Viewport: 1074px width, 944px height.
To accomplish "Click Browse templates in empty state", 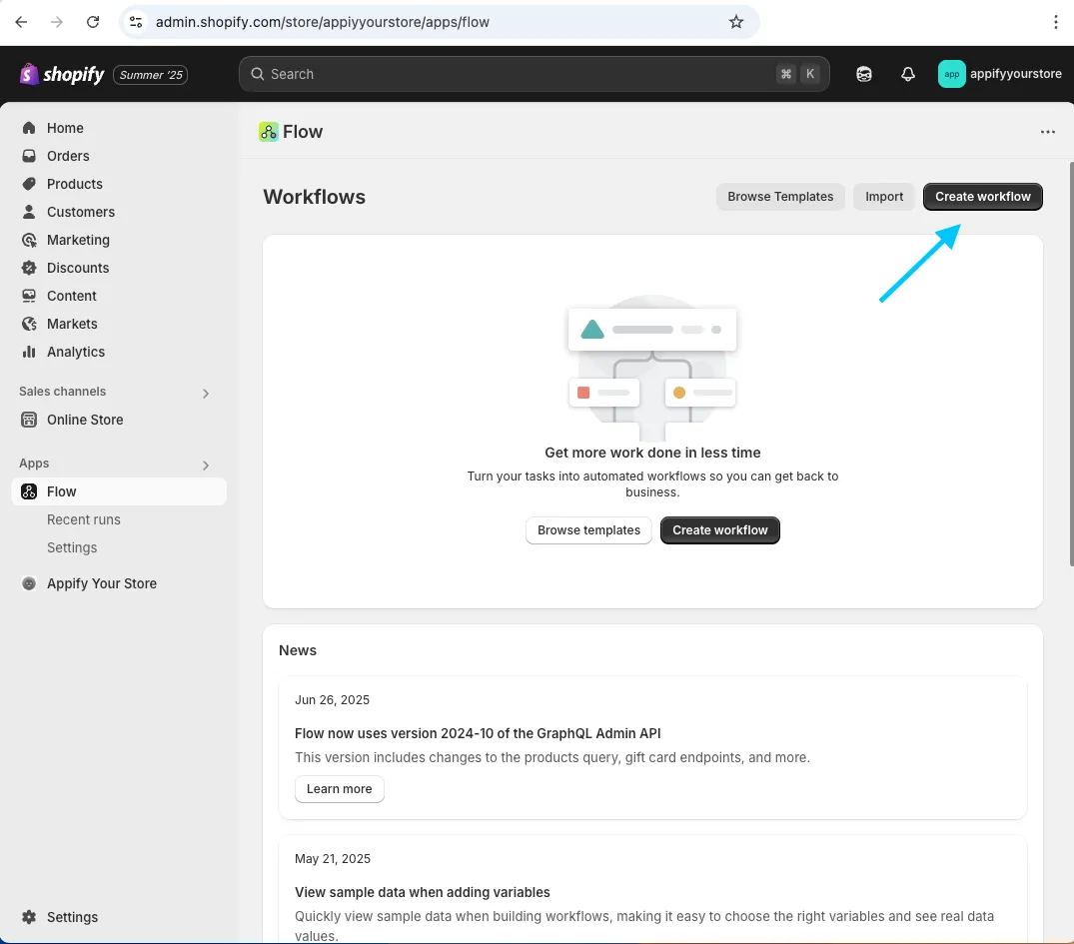I will tap(588, 530).
